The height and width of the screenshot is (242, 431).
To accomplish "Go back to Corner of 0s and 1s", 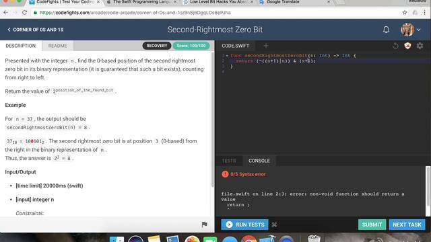I will coord(36,30).
